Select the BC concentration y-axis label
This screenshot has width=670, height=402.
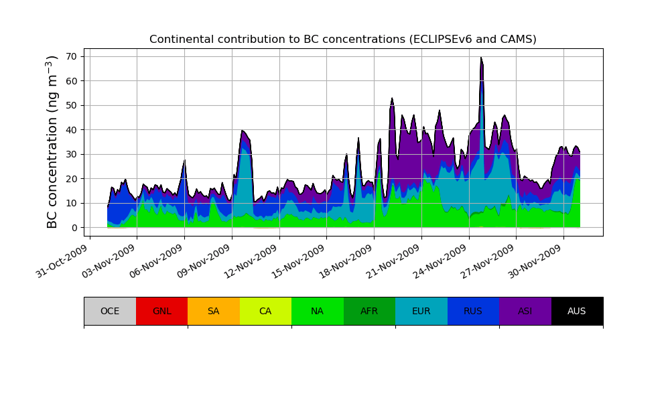(x=53, y=142)
